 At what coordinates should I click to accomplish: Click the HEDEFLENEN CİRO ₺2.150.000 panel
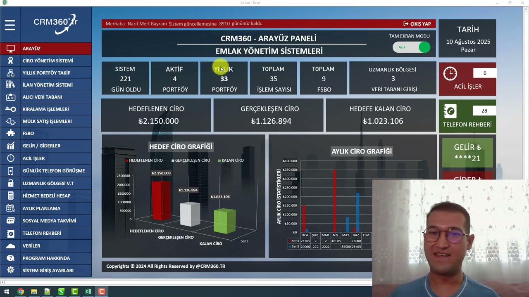(x=156, y=115)
